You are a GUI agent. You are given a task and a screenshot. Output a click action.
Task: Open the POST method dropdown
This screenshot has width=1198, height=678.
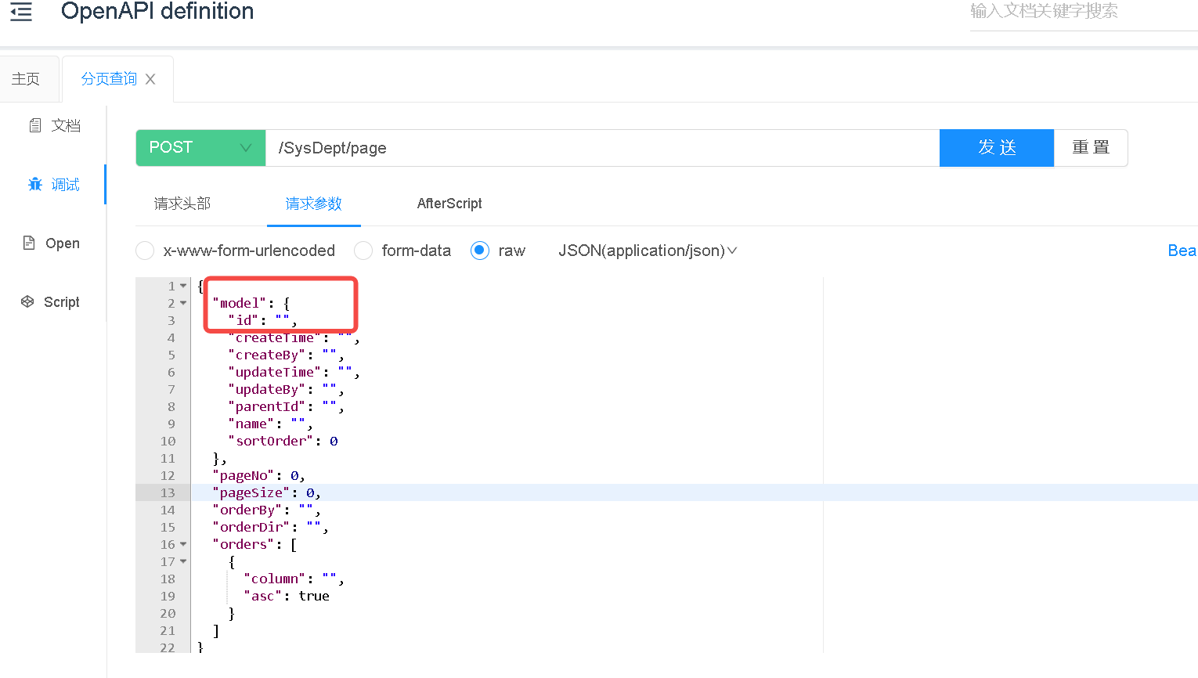[201, 148]
